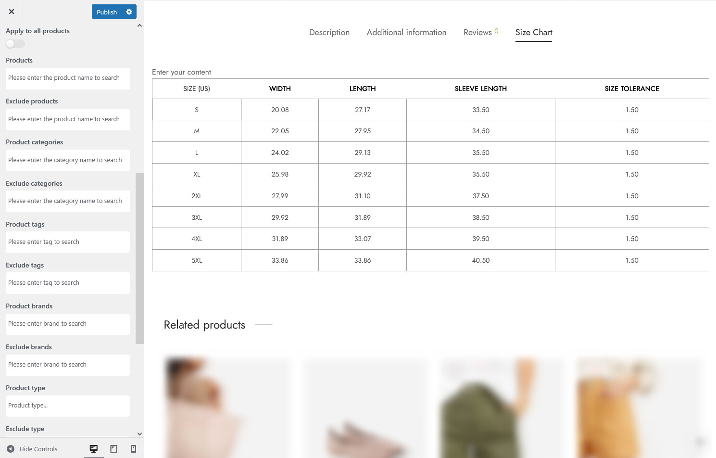Switch to desktop preview device icon

(94, 449)
